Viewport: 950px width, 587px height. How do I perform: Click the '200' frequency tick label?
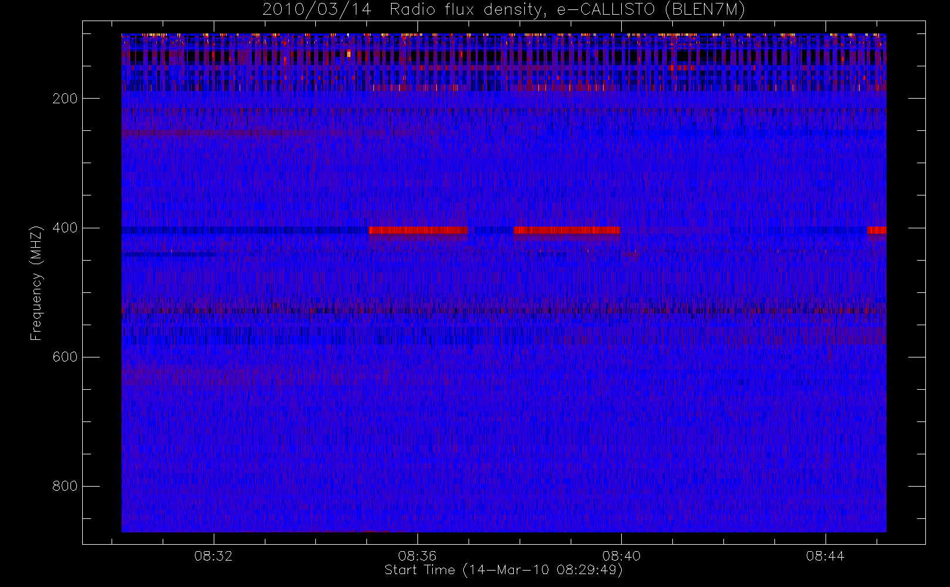[x=65, y=98]
